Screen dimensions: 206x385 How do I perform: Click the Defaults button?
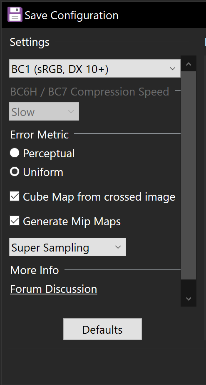[102, 329]
